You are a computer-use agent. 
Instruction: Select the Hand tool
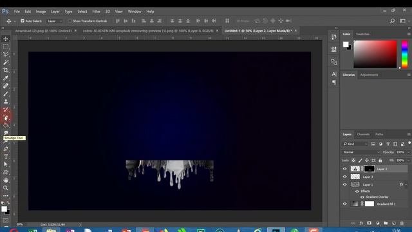6,180
